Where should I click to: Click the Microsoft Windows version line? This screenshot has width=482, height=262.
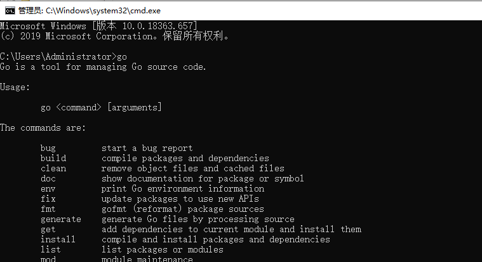[98, 26]
